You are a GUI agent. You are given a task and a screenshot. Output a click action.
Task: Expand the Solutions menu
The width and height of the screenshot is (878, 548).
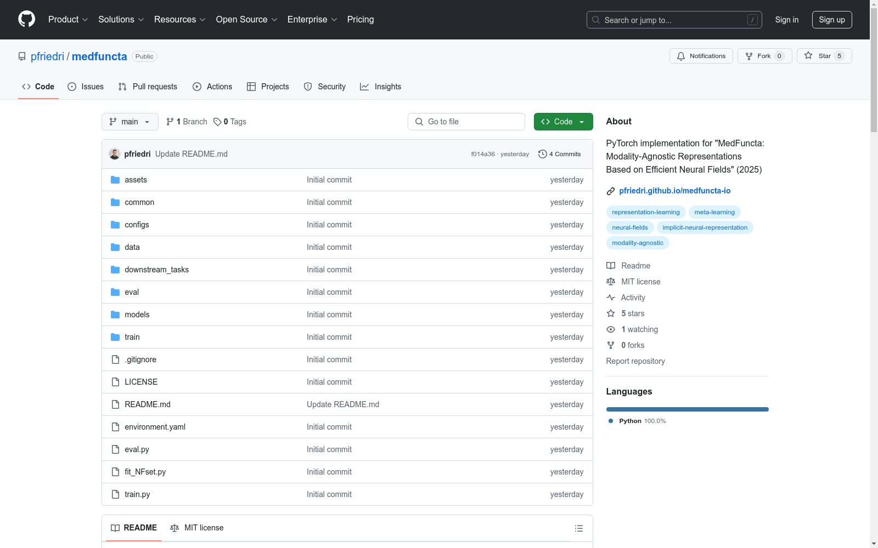coord(121,19)
